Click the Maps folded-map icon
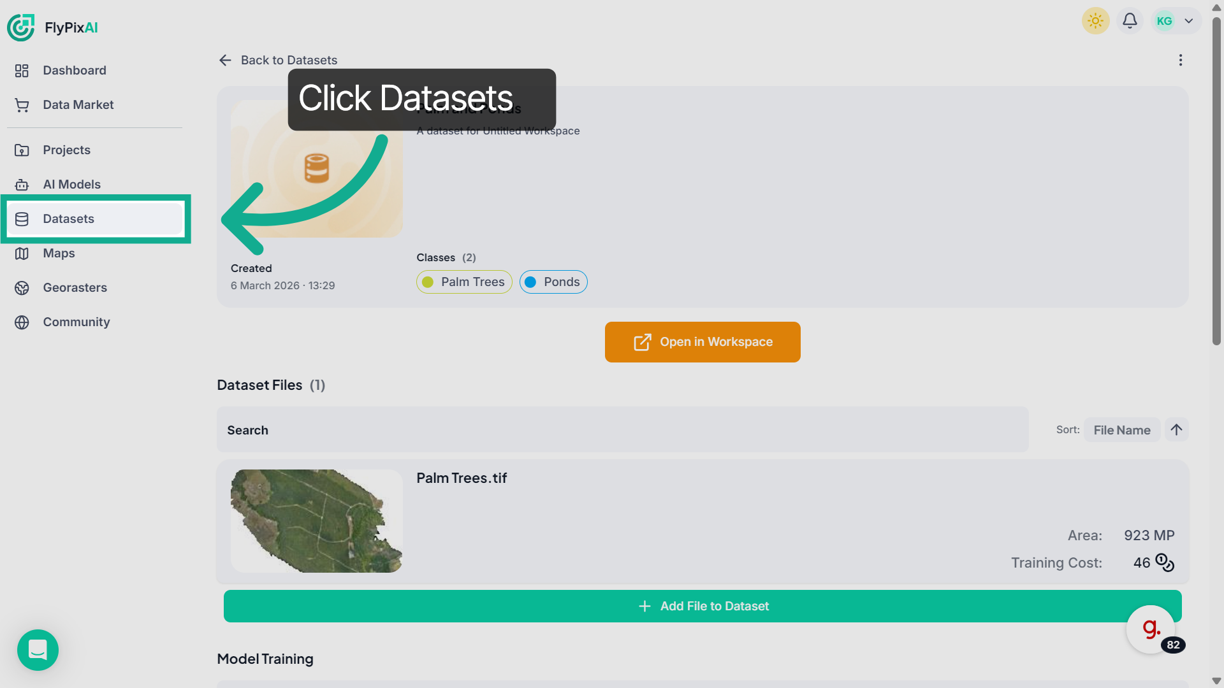 click(22, 254)
